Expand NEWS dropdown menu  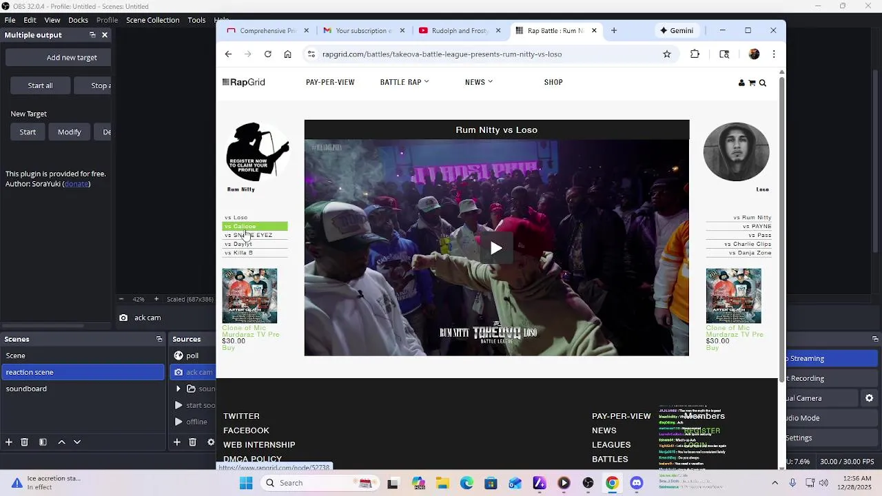pos(479,82)
